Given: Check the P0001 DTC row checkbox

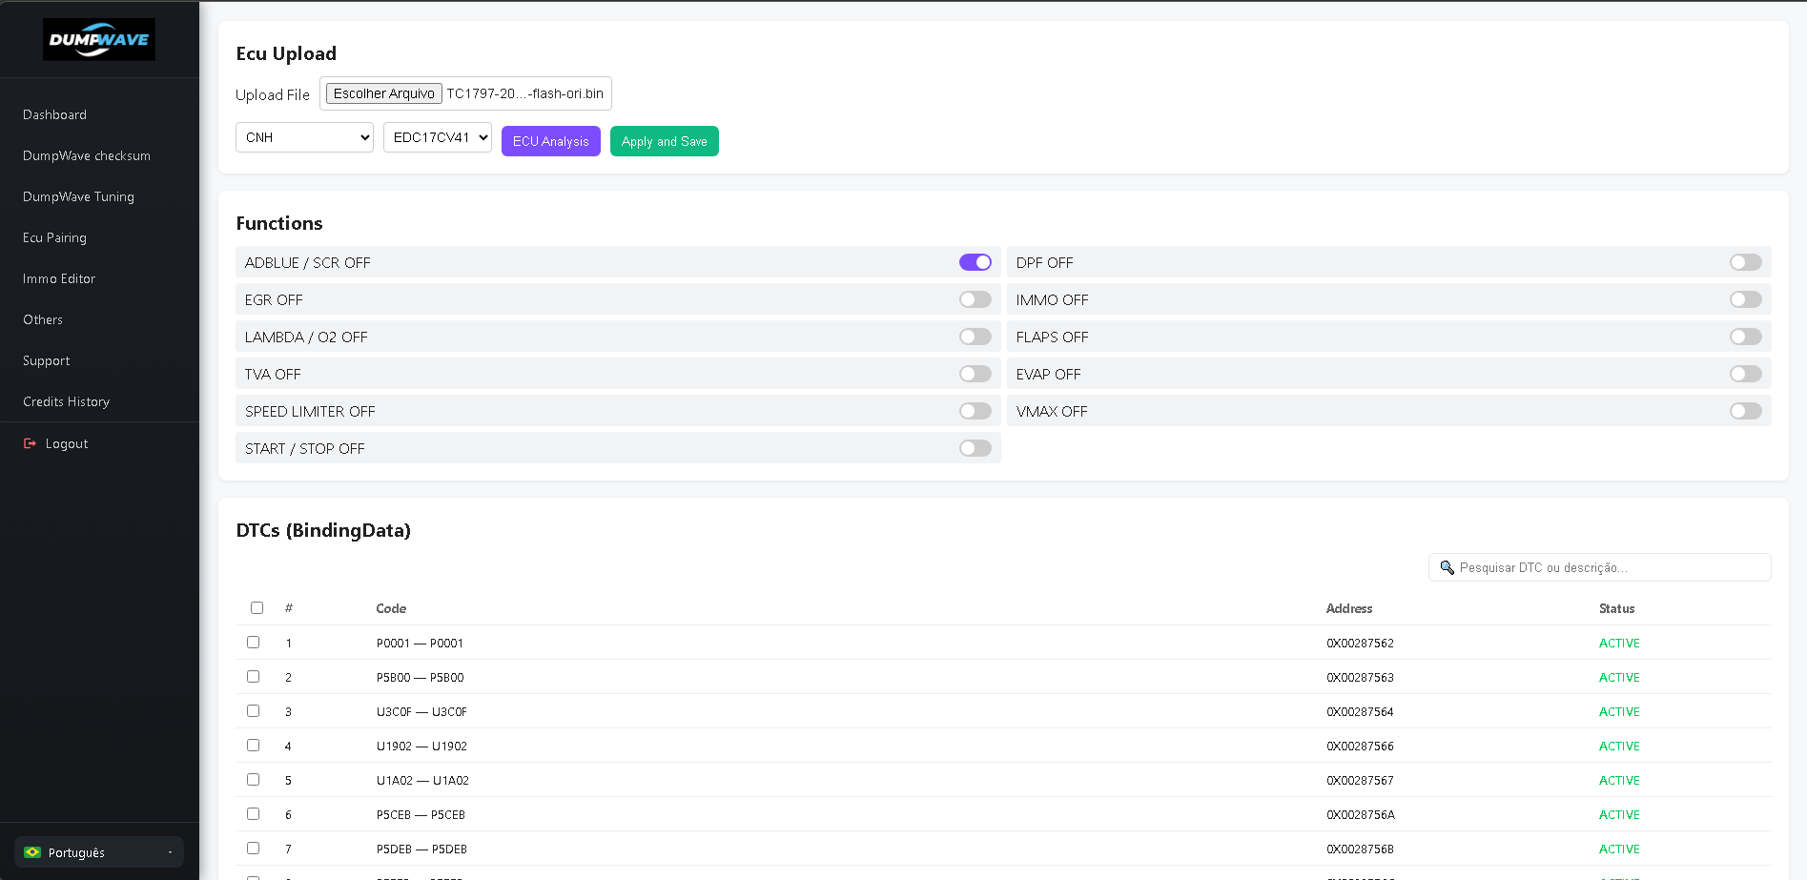Looking at the screenshot, I should point(253,642).
